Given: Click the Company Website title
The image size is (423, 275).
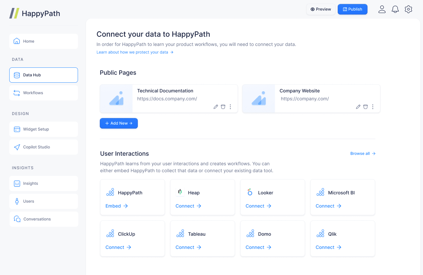Looking at the screenshot, I should 300,91.
